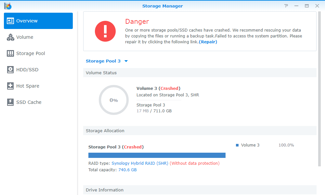Open help with the question mark icon
Image resolution: width=325 pixels, height=195 pixels.
tap(286, 6)
